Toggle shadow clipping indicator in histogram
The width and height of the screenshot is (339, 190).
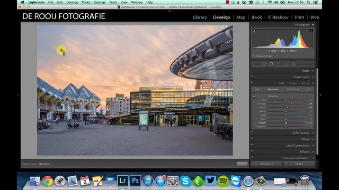click(x=254, y=31)
